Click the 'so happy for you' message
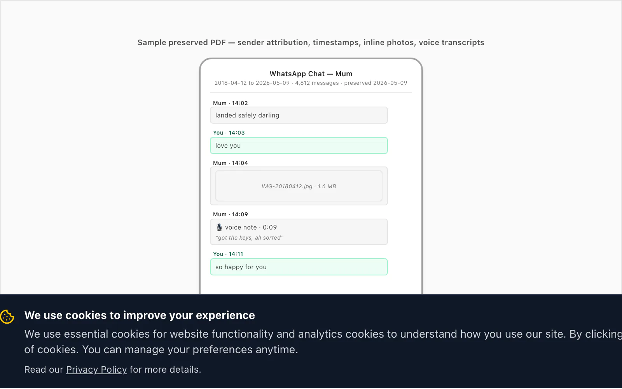 click(x=299, y=267)
